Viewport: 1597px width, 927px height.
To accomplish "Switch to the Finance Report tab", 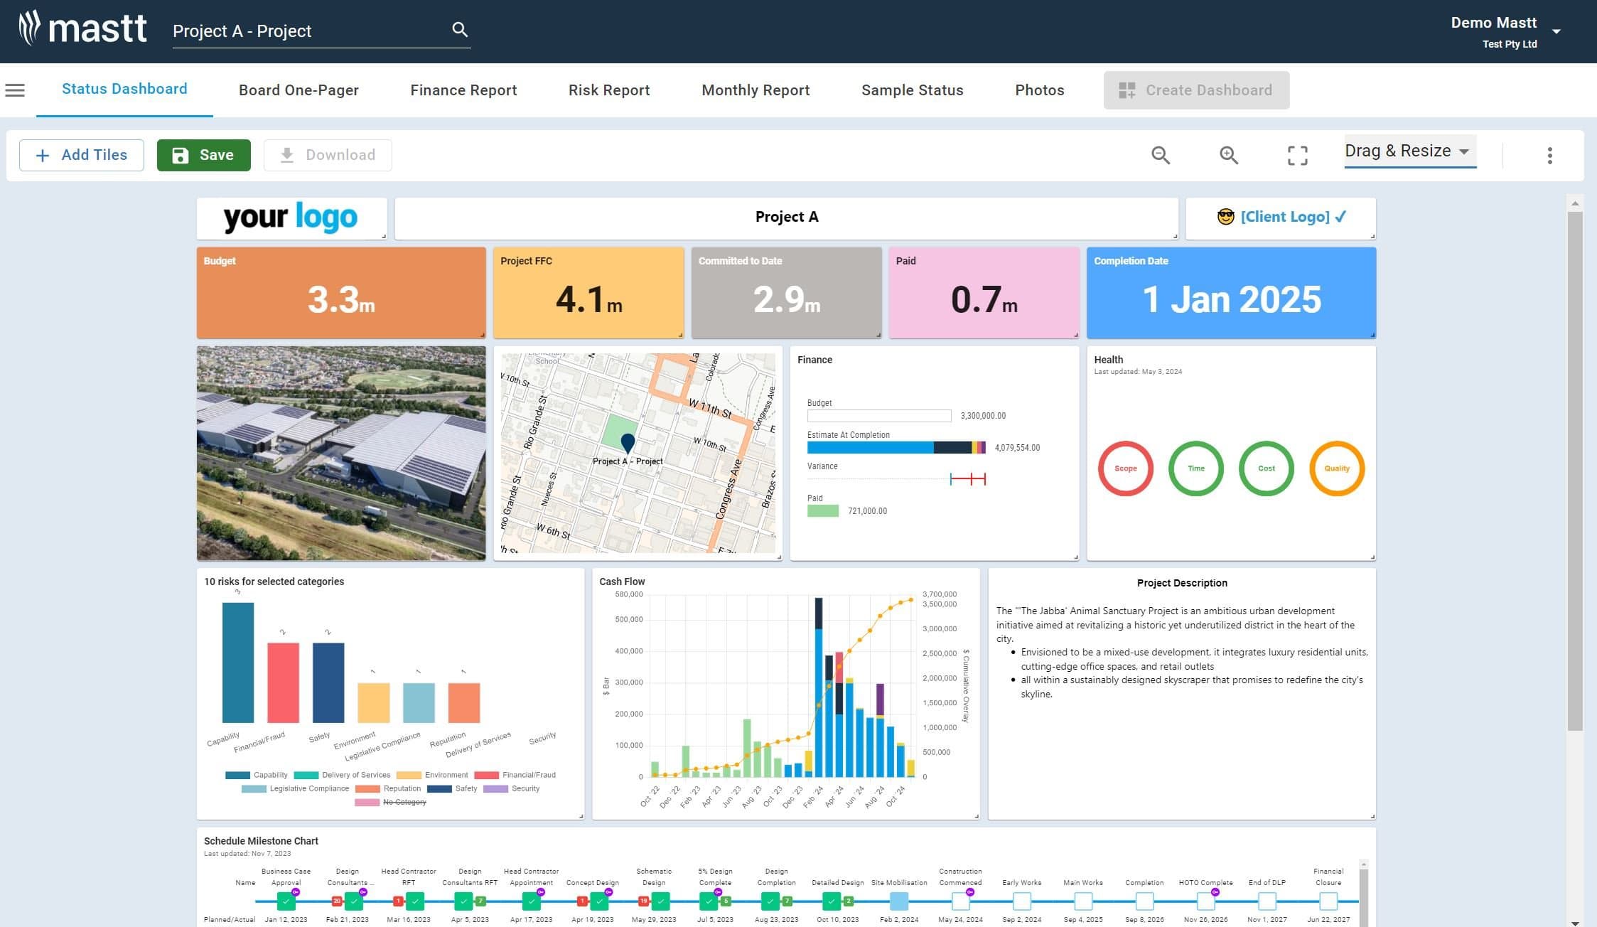I will click(463, 90).
